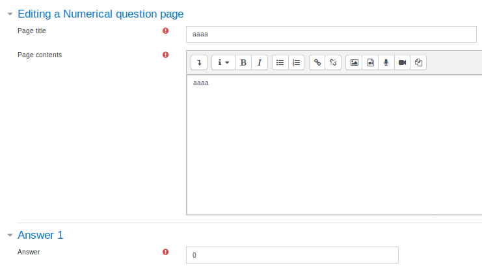Collapse the Answer 1 section
Screen dimensions: 482x270
[10, 236]
